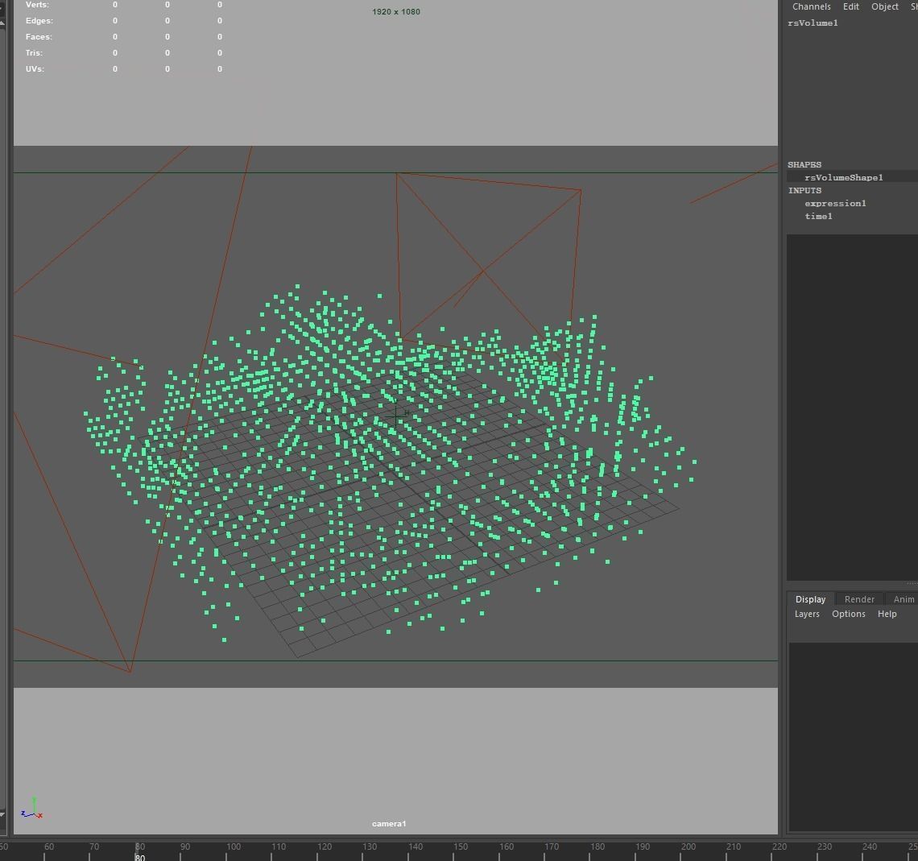Open the Help menu in layer editor
This screenshot has width=918, height=861.
[x=887, y=614]
